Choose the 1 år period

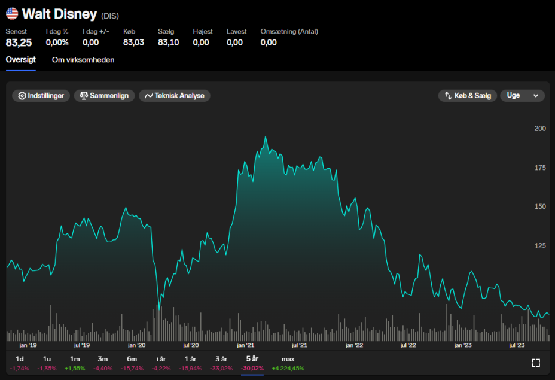pos(190,363)
